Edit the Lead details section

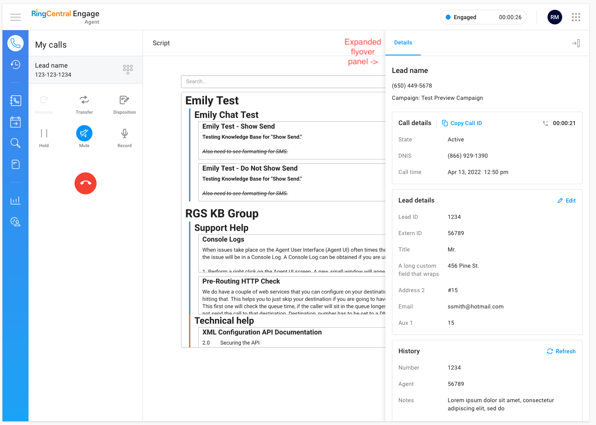tap(566, 200)
